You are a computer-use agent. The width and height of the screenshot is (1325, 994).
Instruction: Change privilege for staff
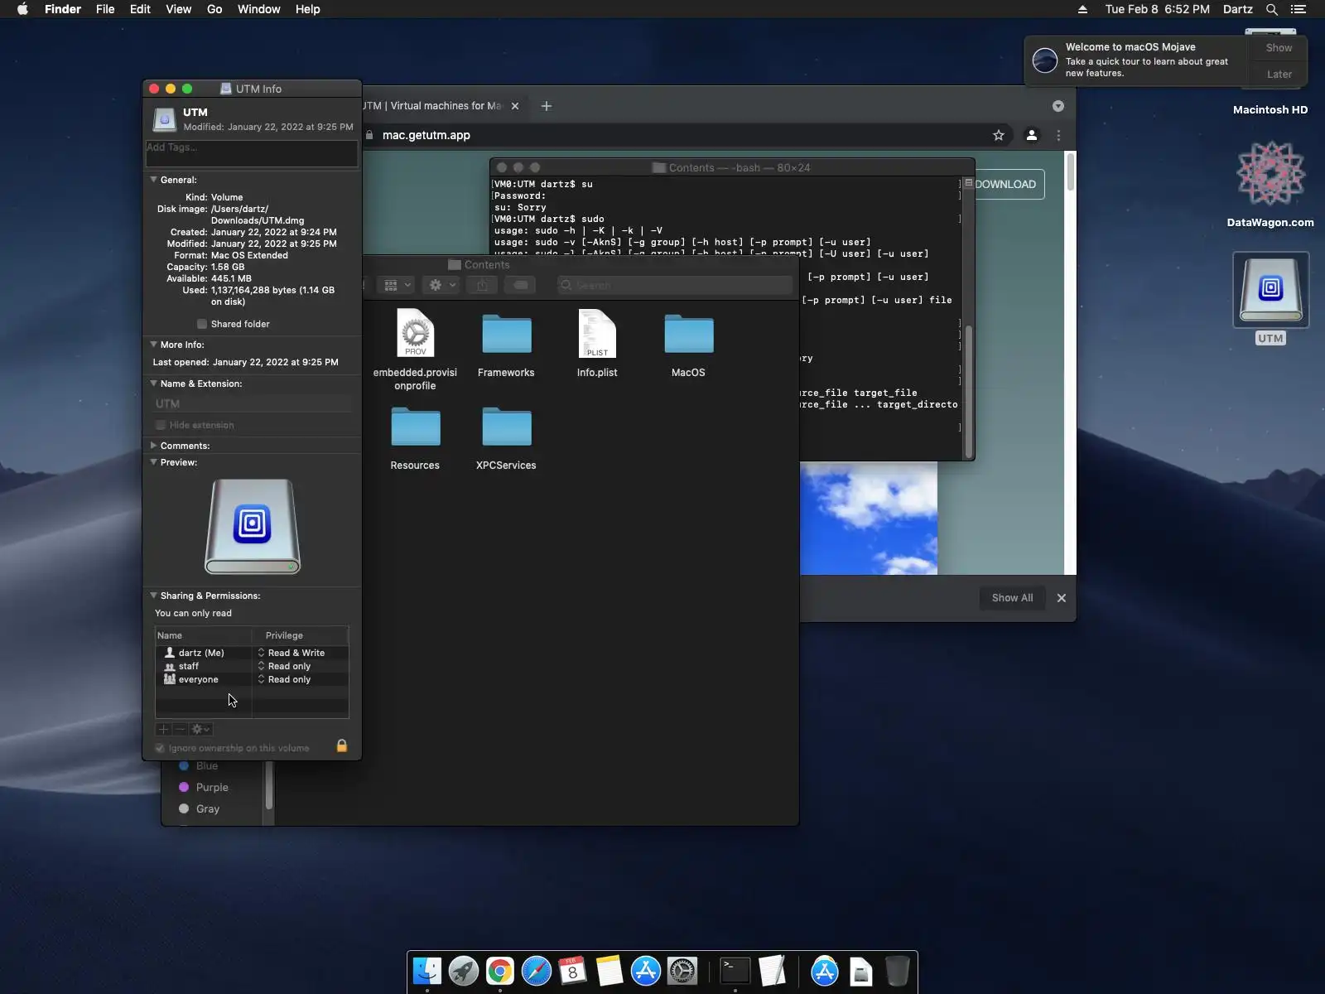(285, 666)
